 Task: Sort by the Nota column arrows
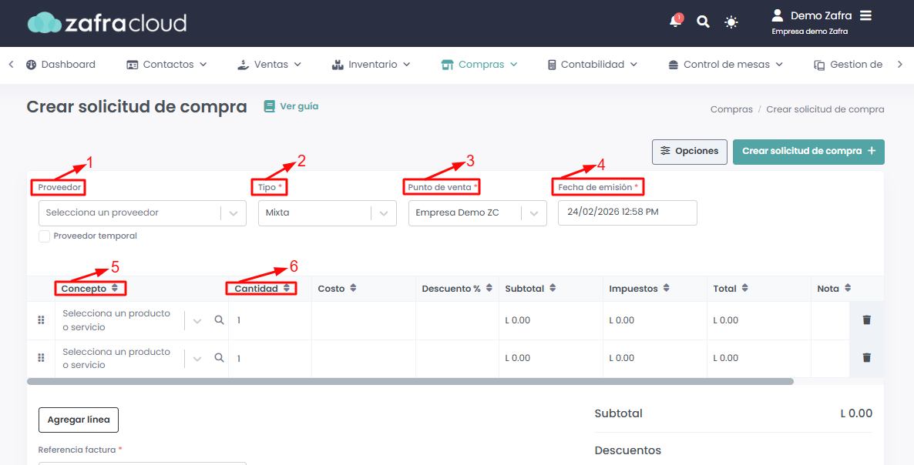pos(848,288)
